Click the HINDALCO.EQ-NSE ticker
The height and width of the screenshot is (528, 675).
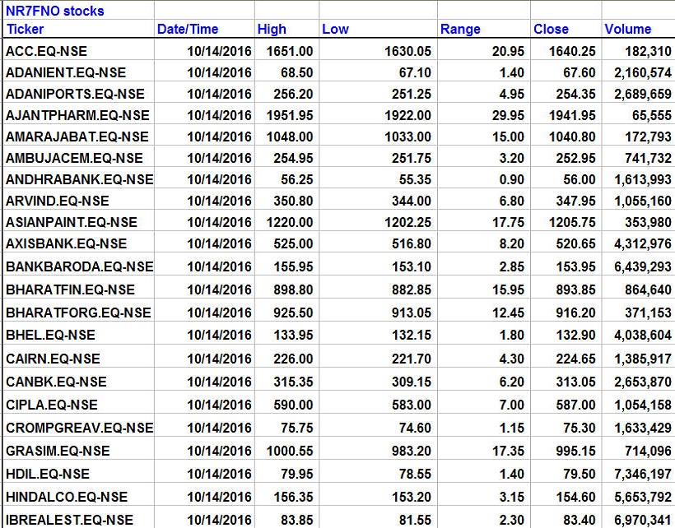pos(67,497)
